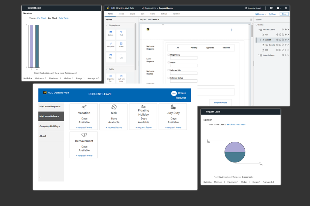Click the Selected UID input field
This screenshot has width=310, height=206.
[x=184, y=73]
